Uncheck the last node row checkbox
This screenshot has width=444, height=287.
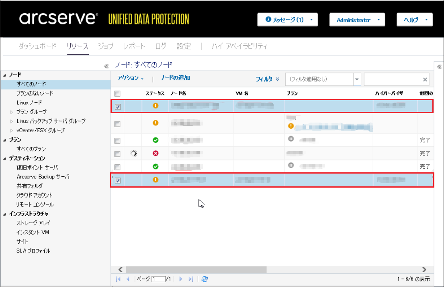(x=118, y=180)
